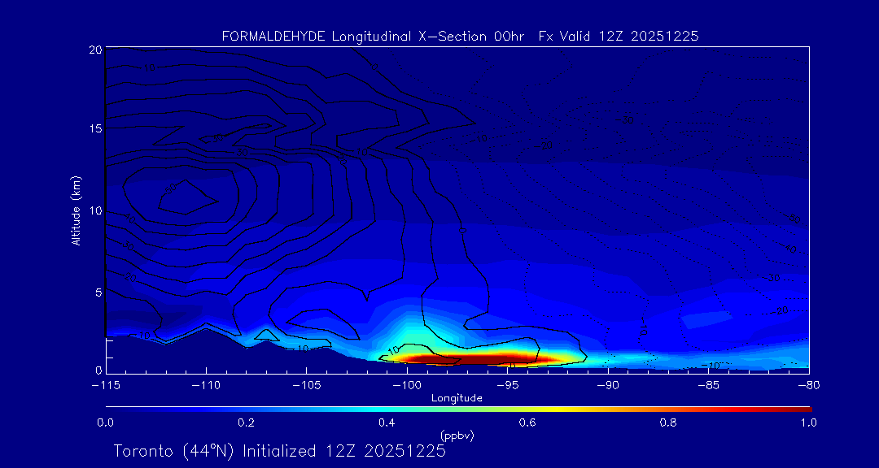879x468 pixels.
Task: Click the 20 km altitude tick label
Action: coord(94,50)
